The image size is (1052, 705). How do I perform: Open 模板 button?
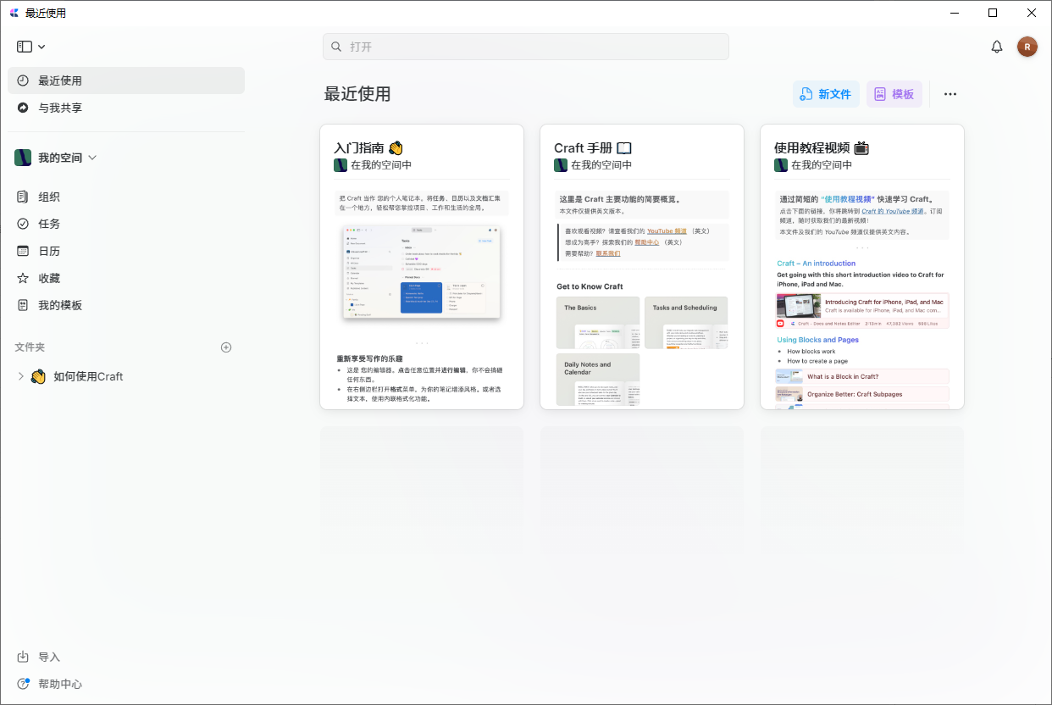[x=894, y=94]
